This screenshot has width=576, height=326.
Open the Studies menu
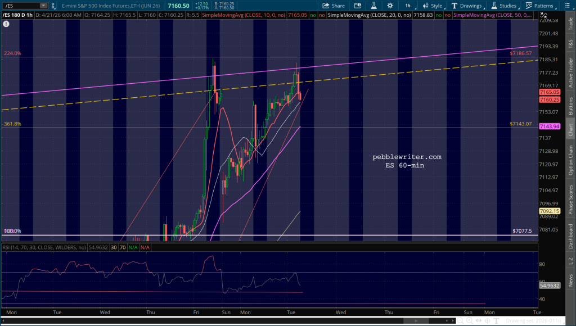[505, 6]
